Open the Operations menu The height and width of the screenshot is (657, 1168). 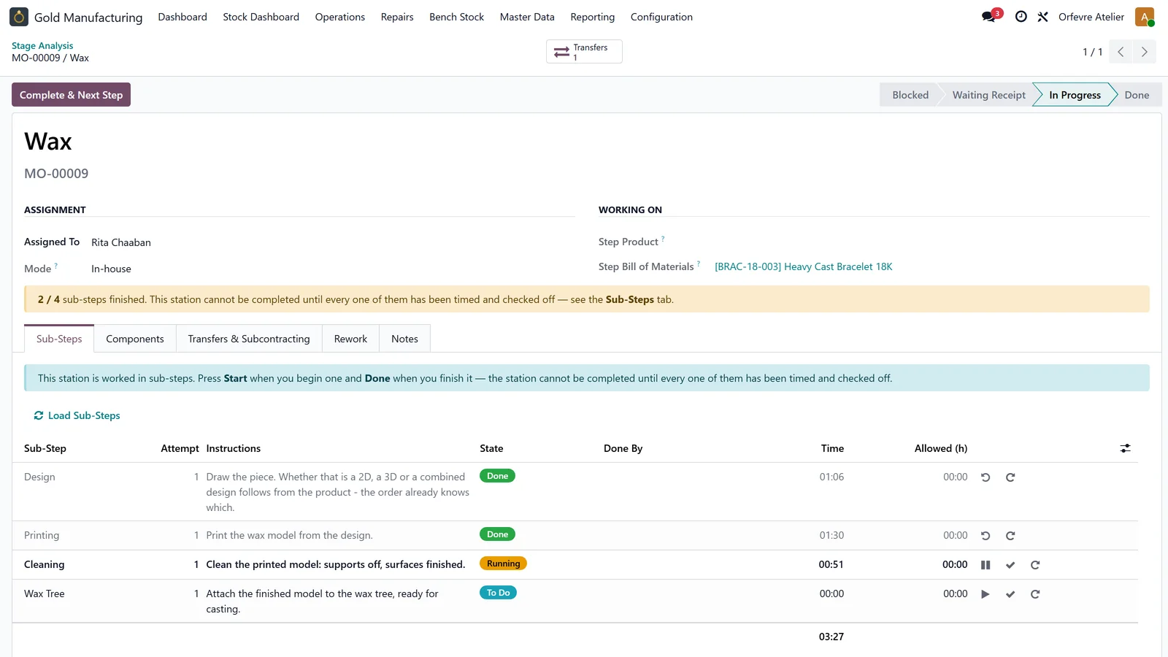(339, 17)
